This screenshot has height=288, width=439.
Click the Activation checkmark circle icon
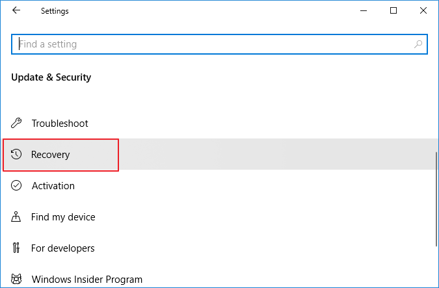click(x=18, y=185)
